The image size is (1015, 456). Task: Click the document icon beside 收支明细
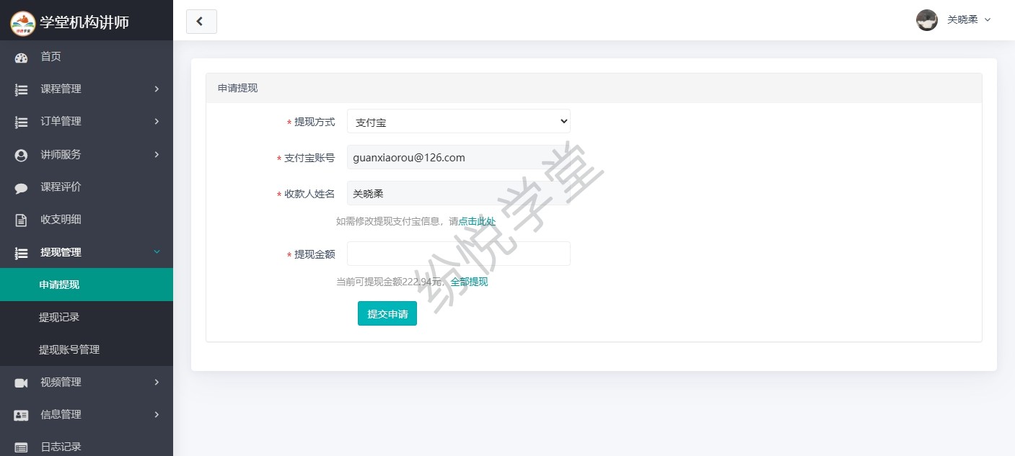(x=21, y=220)
